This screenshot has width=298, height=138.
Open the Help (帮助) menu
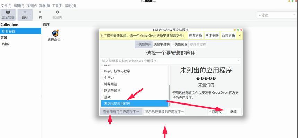pos(70,6)
